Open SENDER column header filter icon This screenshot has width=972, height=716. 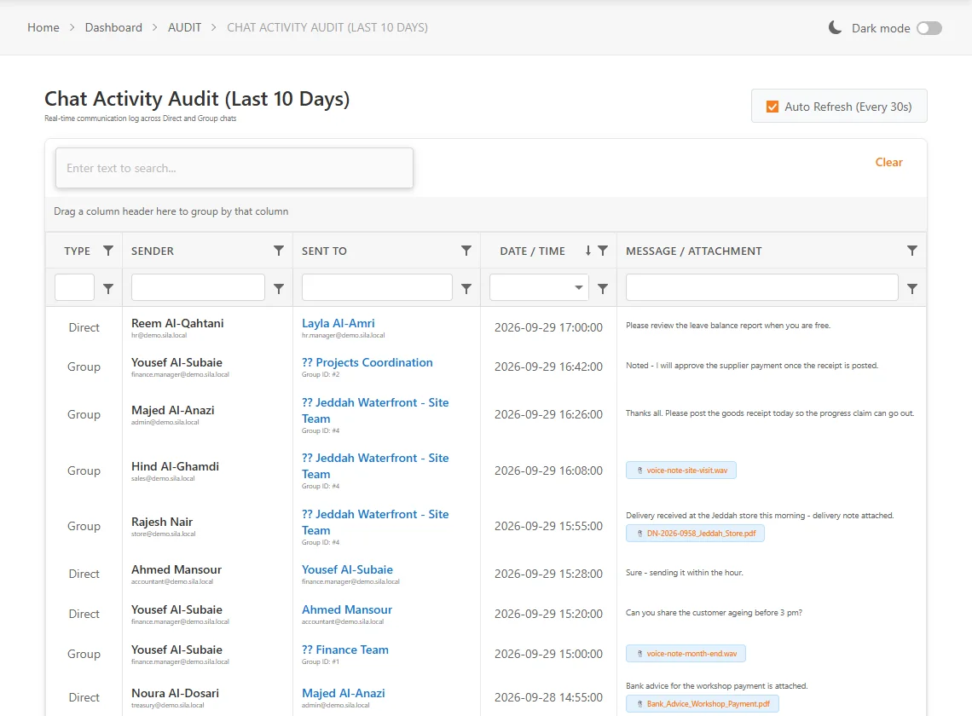[278, 251]
